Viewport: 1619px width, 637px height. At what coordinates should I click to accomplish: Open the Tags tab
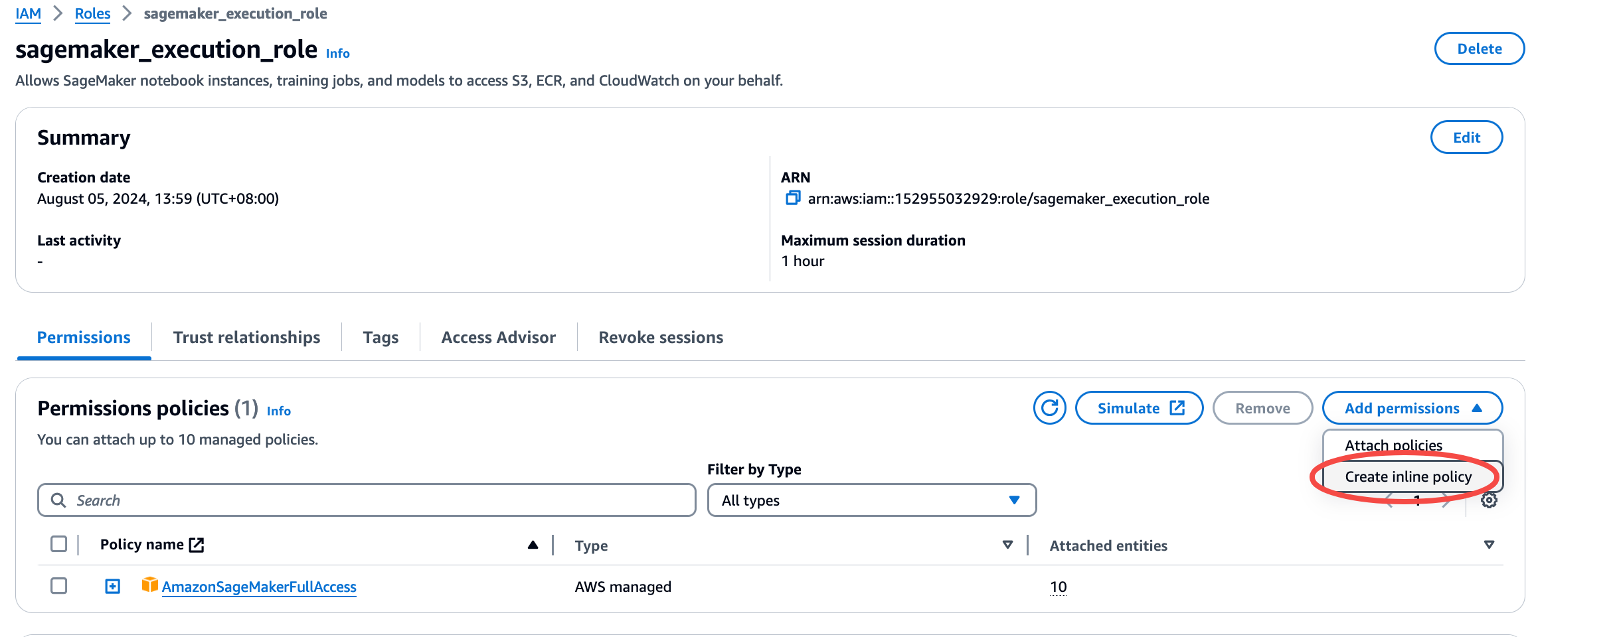(381, 337)
